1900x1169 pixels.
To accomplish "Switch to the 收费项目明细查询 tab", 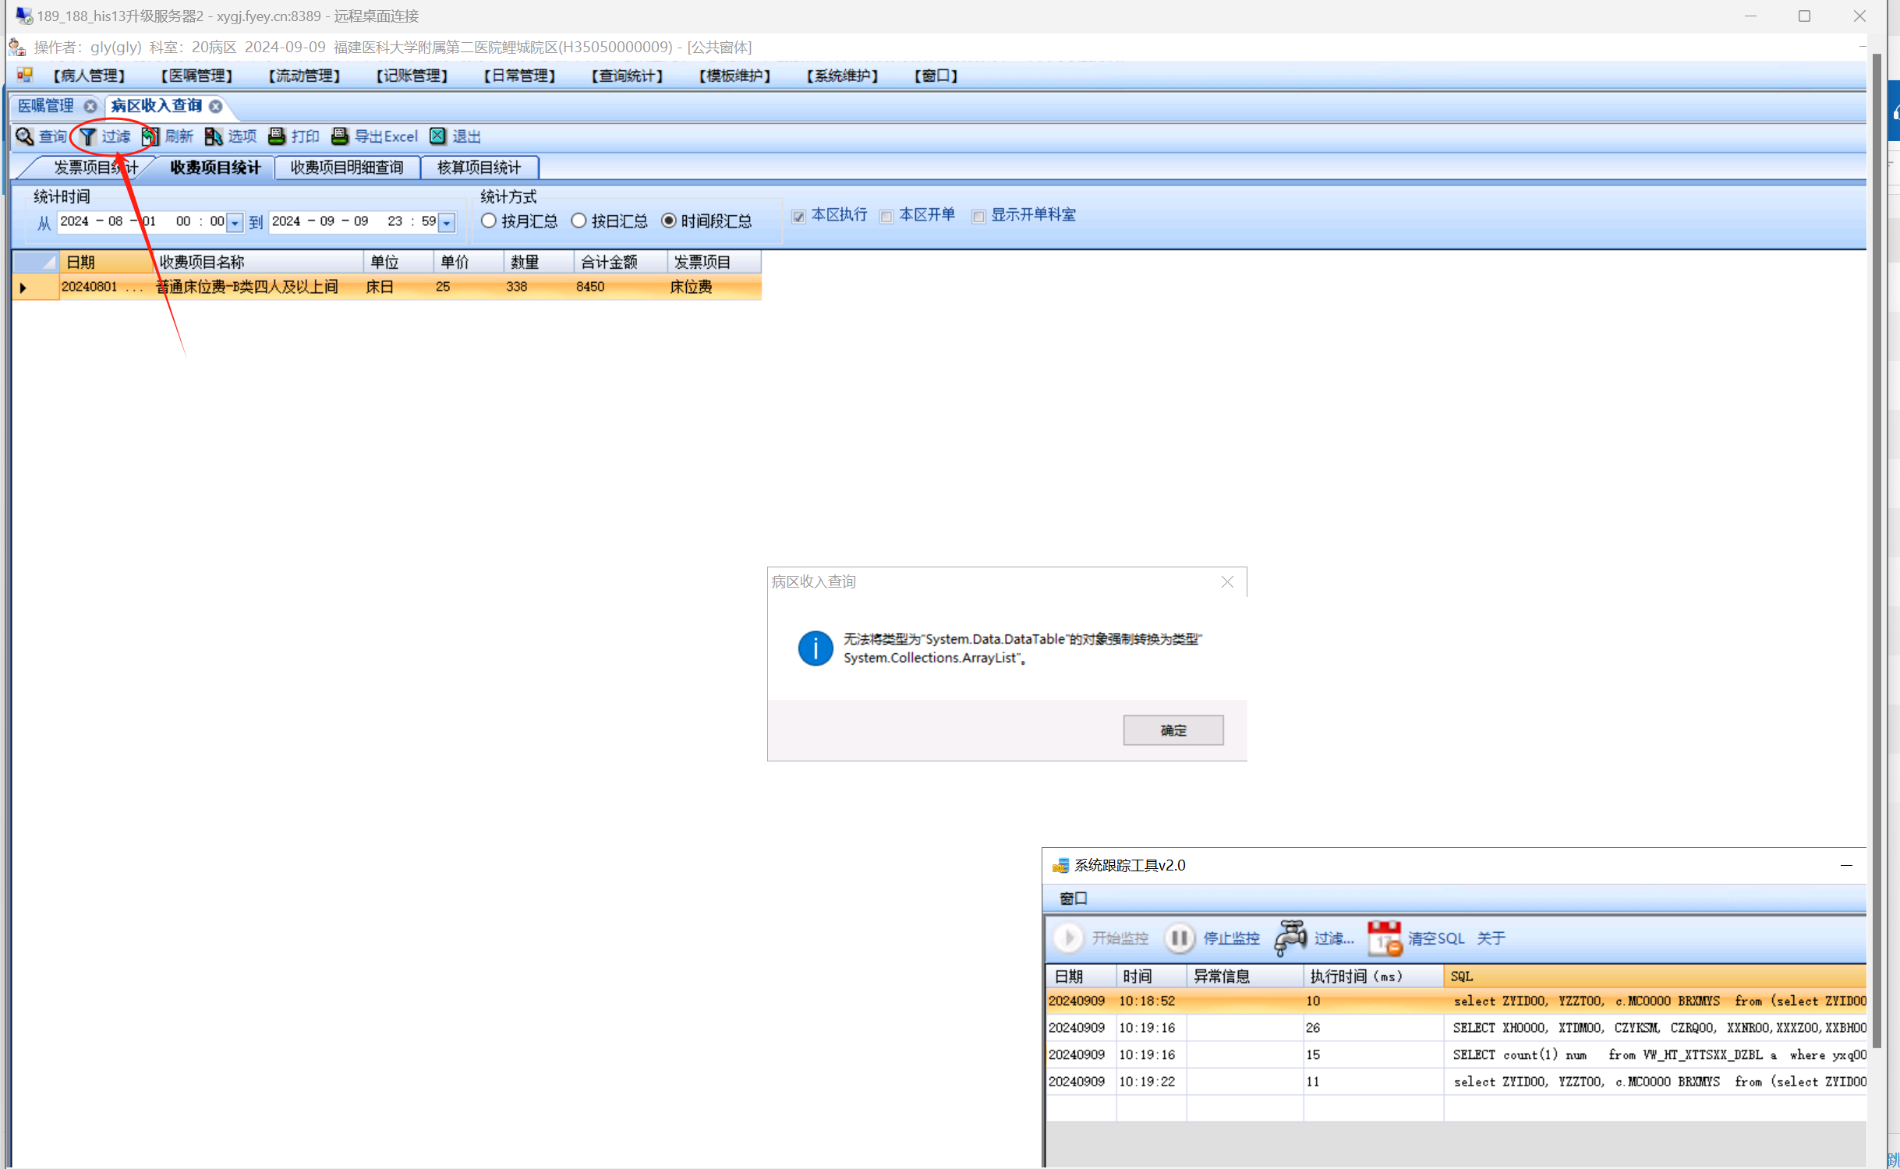I will click(347, 167).
